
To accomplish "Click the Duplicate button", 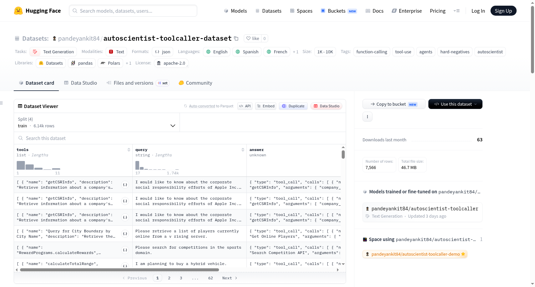I will tap(293, 106).
